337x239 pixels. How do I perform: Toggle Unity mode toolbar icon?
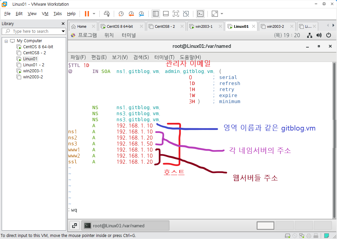(186, 14)
